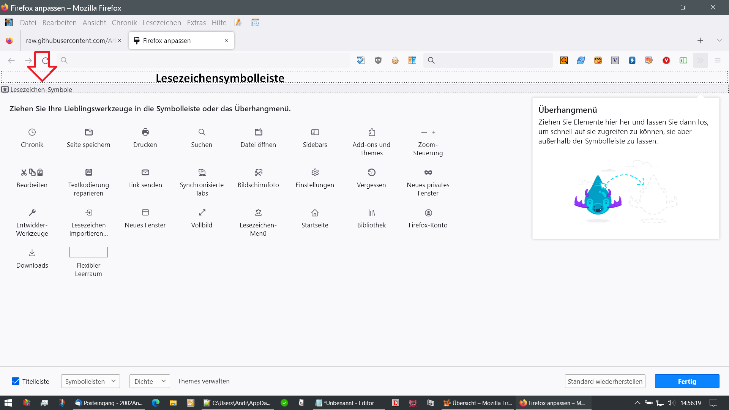The height and width of the screenshot is (410, 729).
Task: Switch to the raw.githubusercontent.com tab
Action: point(70,41)
